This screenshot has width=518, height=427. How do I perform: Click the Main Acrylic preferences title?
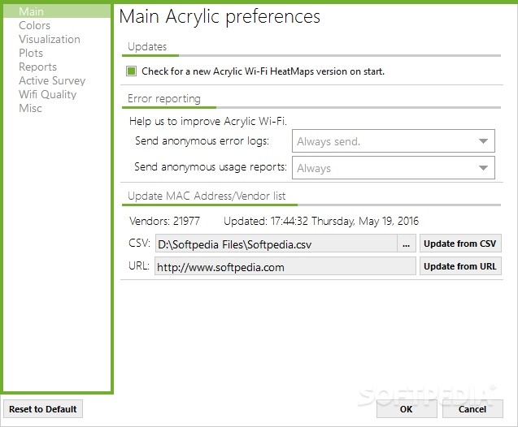tap(220, 16)
